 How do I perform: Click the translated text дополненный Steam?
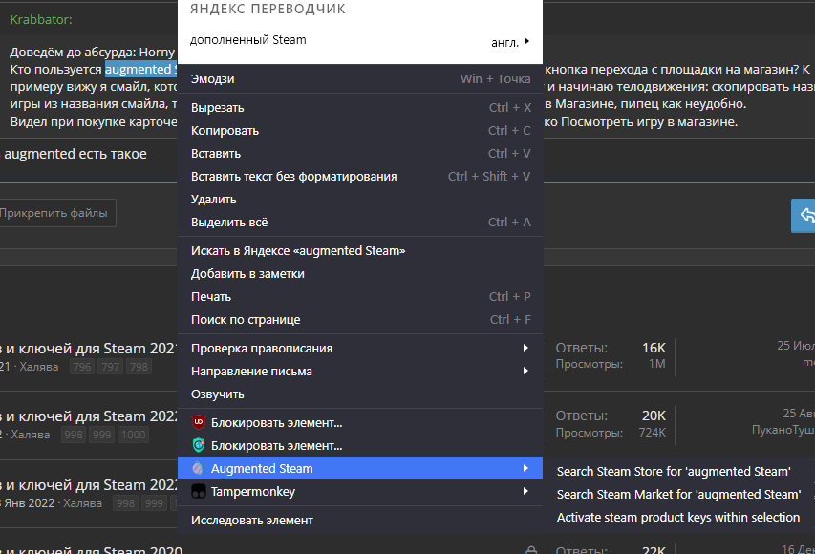coord(247,40)
